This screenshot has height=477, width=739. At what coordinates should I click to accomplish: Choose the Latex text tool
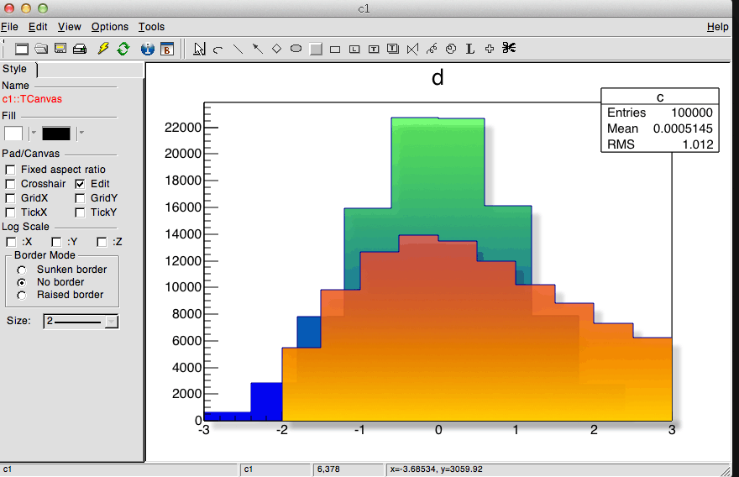pos(469,49)
